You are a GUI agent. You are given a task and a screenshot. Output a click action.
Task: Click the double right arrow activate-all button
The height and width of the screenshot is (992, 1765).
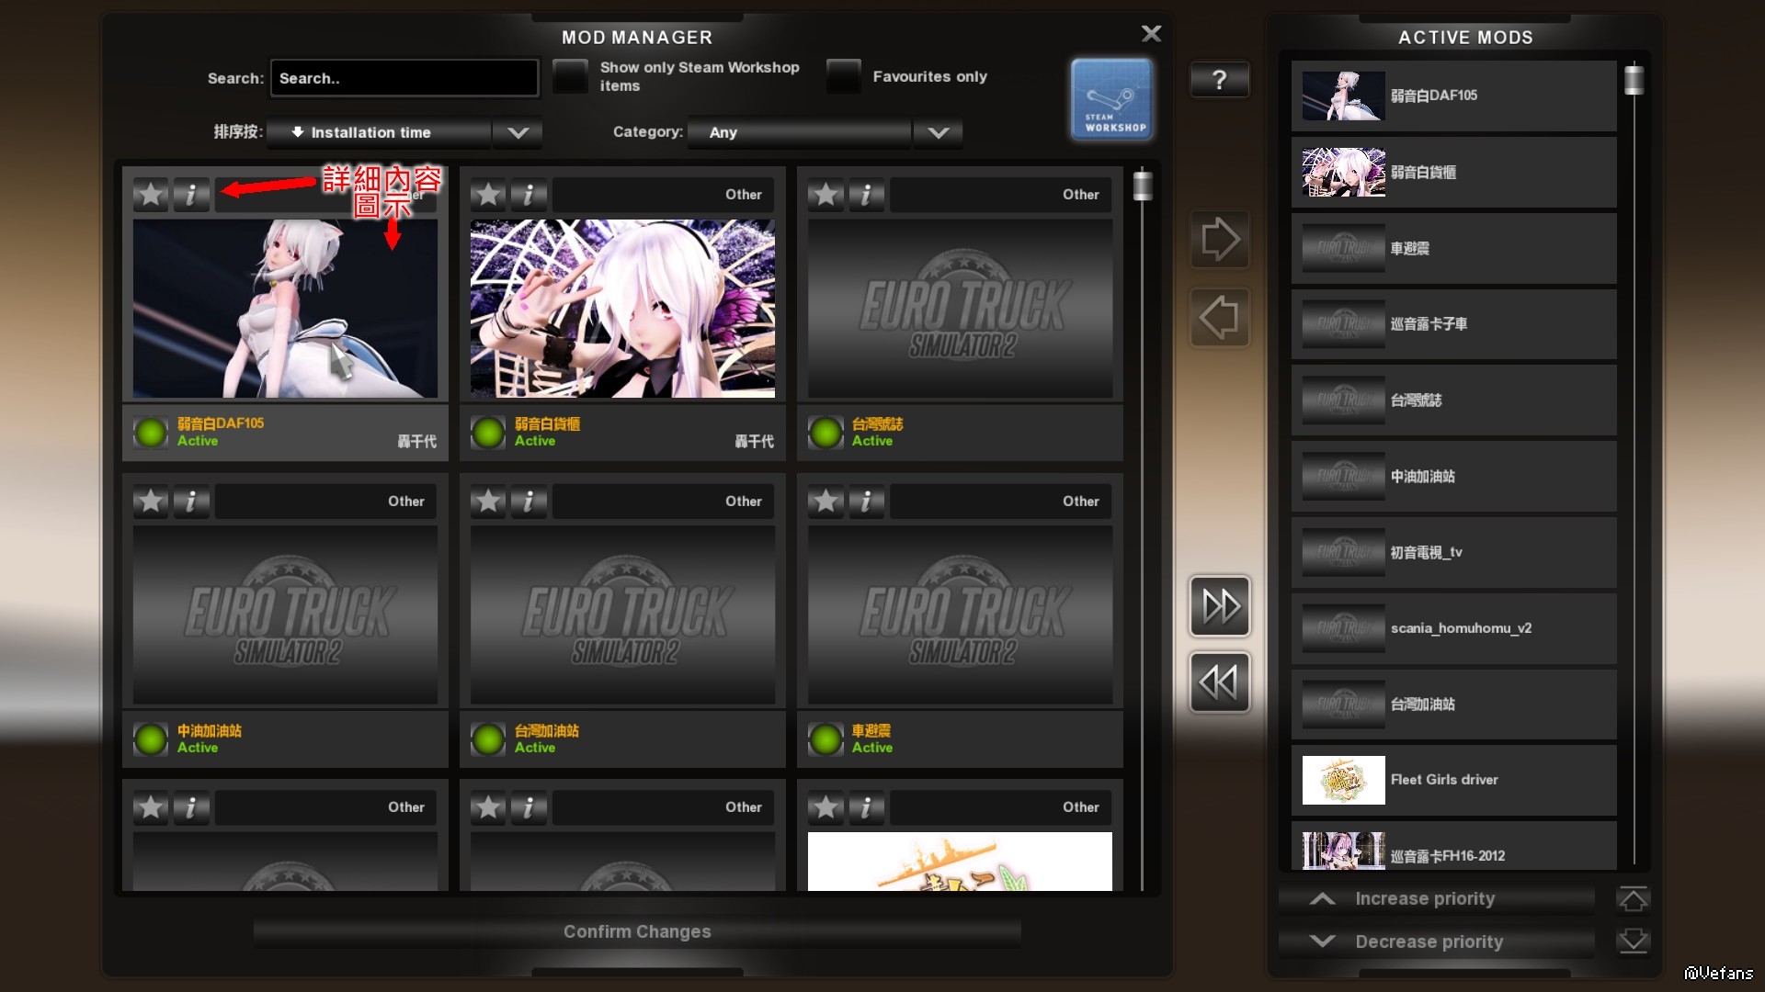[1220, 606]
